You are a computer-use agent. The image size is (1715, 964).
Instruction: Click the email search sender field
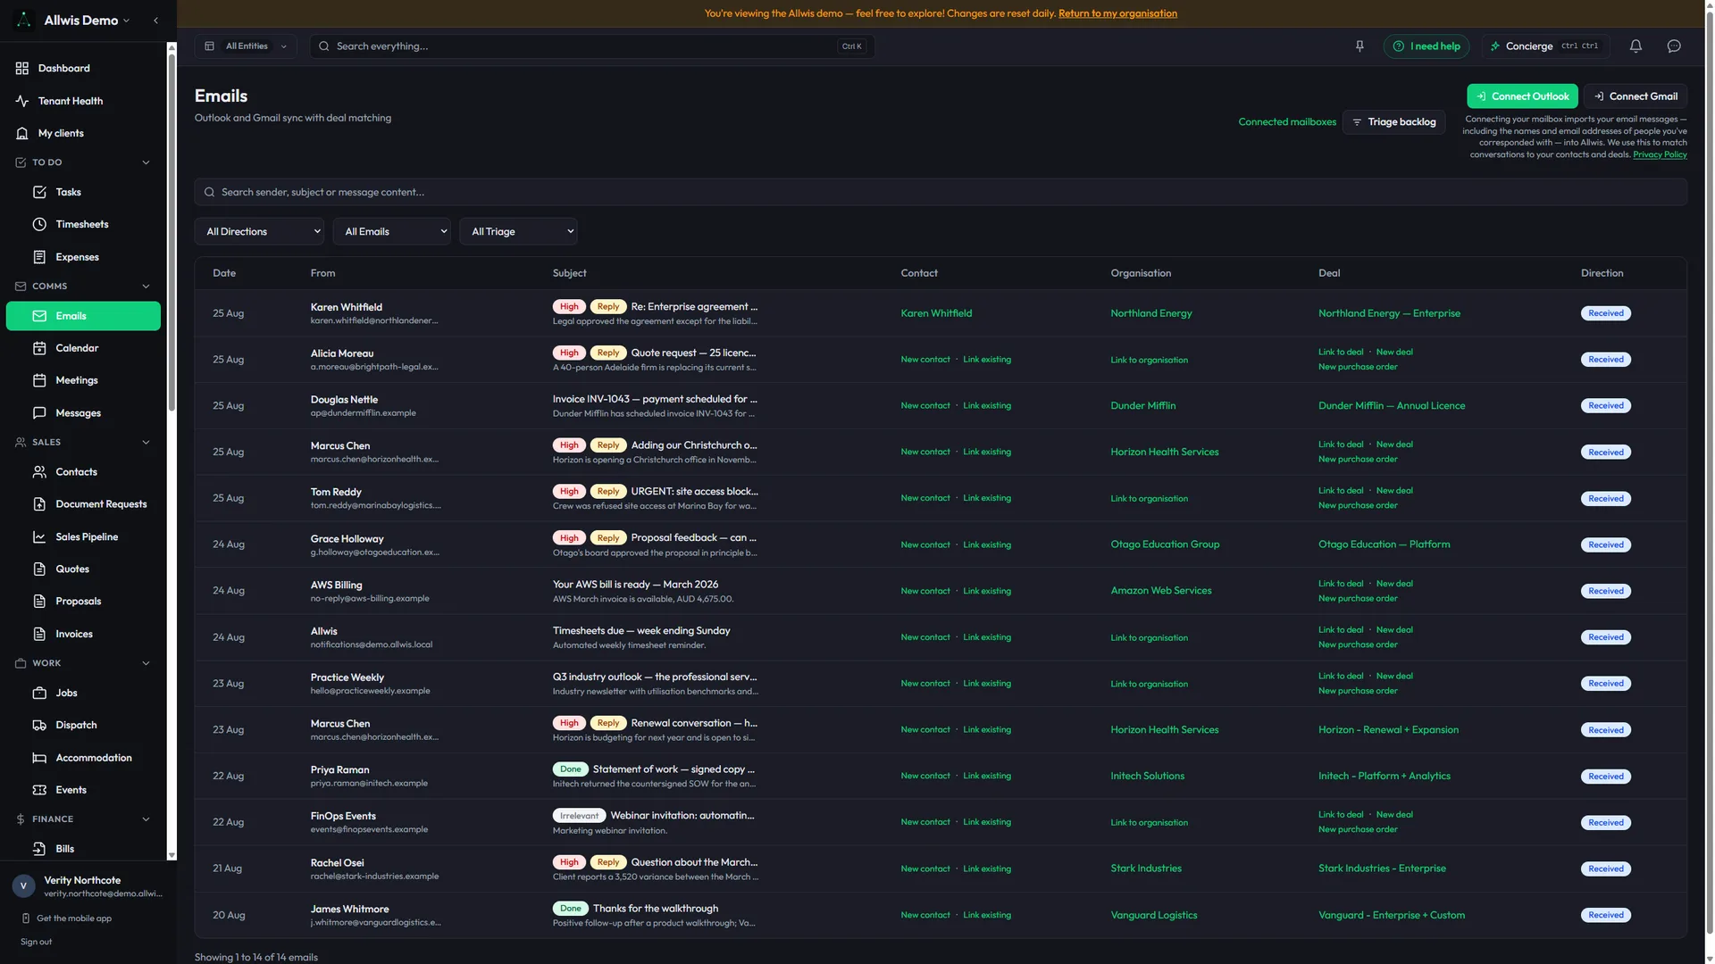tap(941, 192)
